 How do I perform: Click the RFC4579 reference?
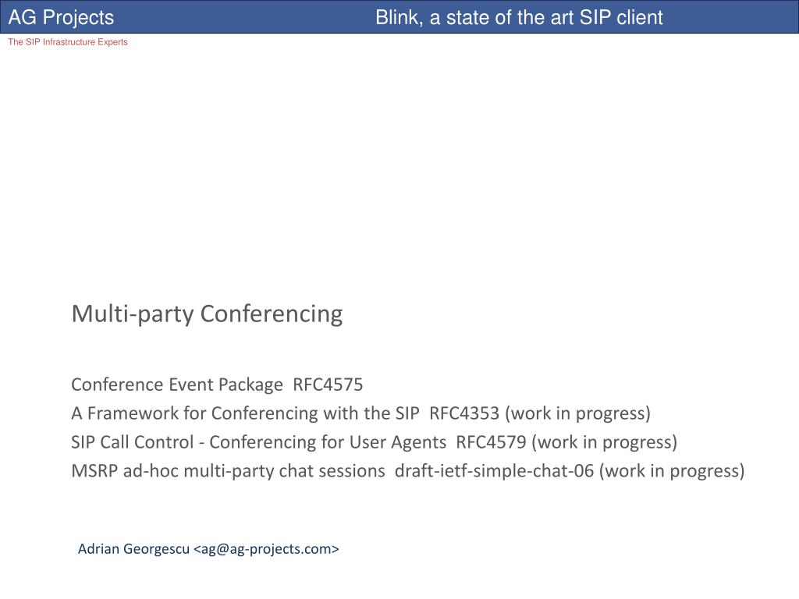point(491,442)
